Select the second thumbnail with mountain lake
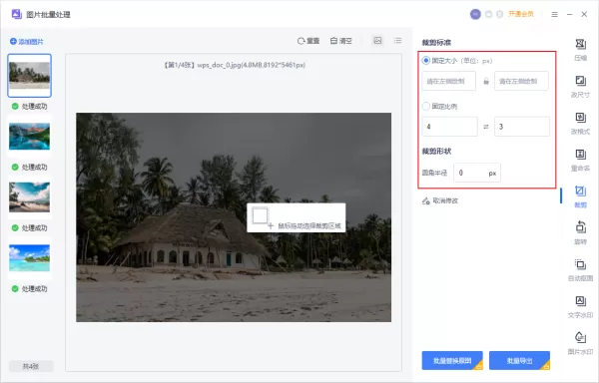The image size is (599, 383). tap(29, 137)
